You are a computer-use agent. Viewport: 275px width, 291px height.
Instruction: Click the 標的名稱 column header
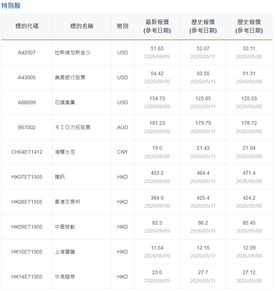pyautogui.click(x=82, y=26)
